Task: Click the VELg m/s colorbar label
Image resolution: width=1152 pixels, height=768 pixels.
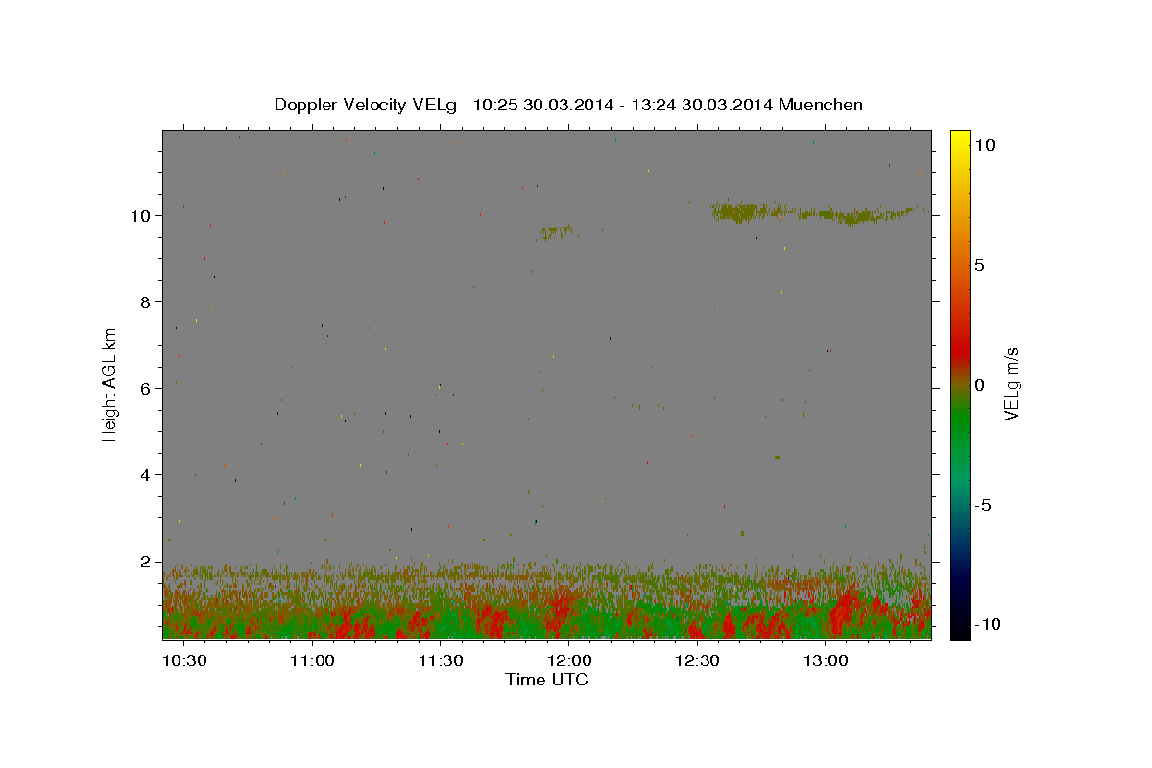Action: 1011,384
